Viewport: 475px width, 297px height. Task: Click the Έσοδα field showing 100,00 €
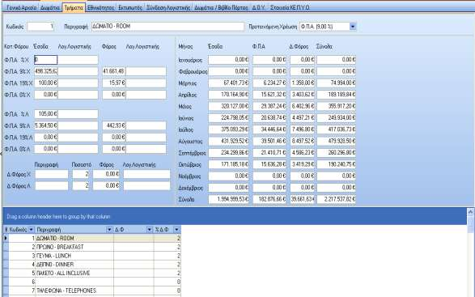[45, 83]
